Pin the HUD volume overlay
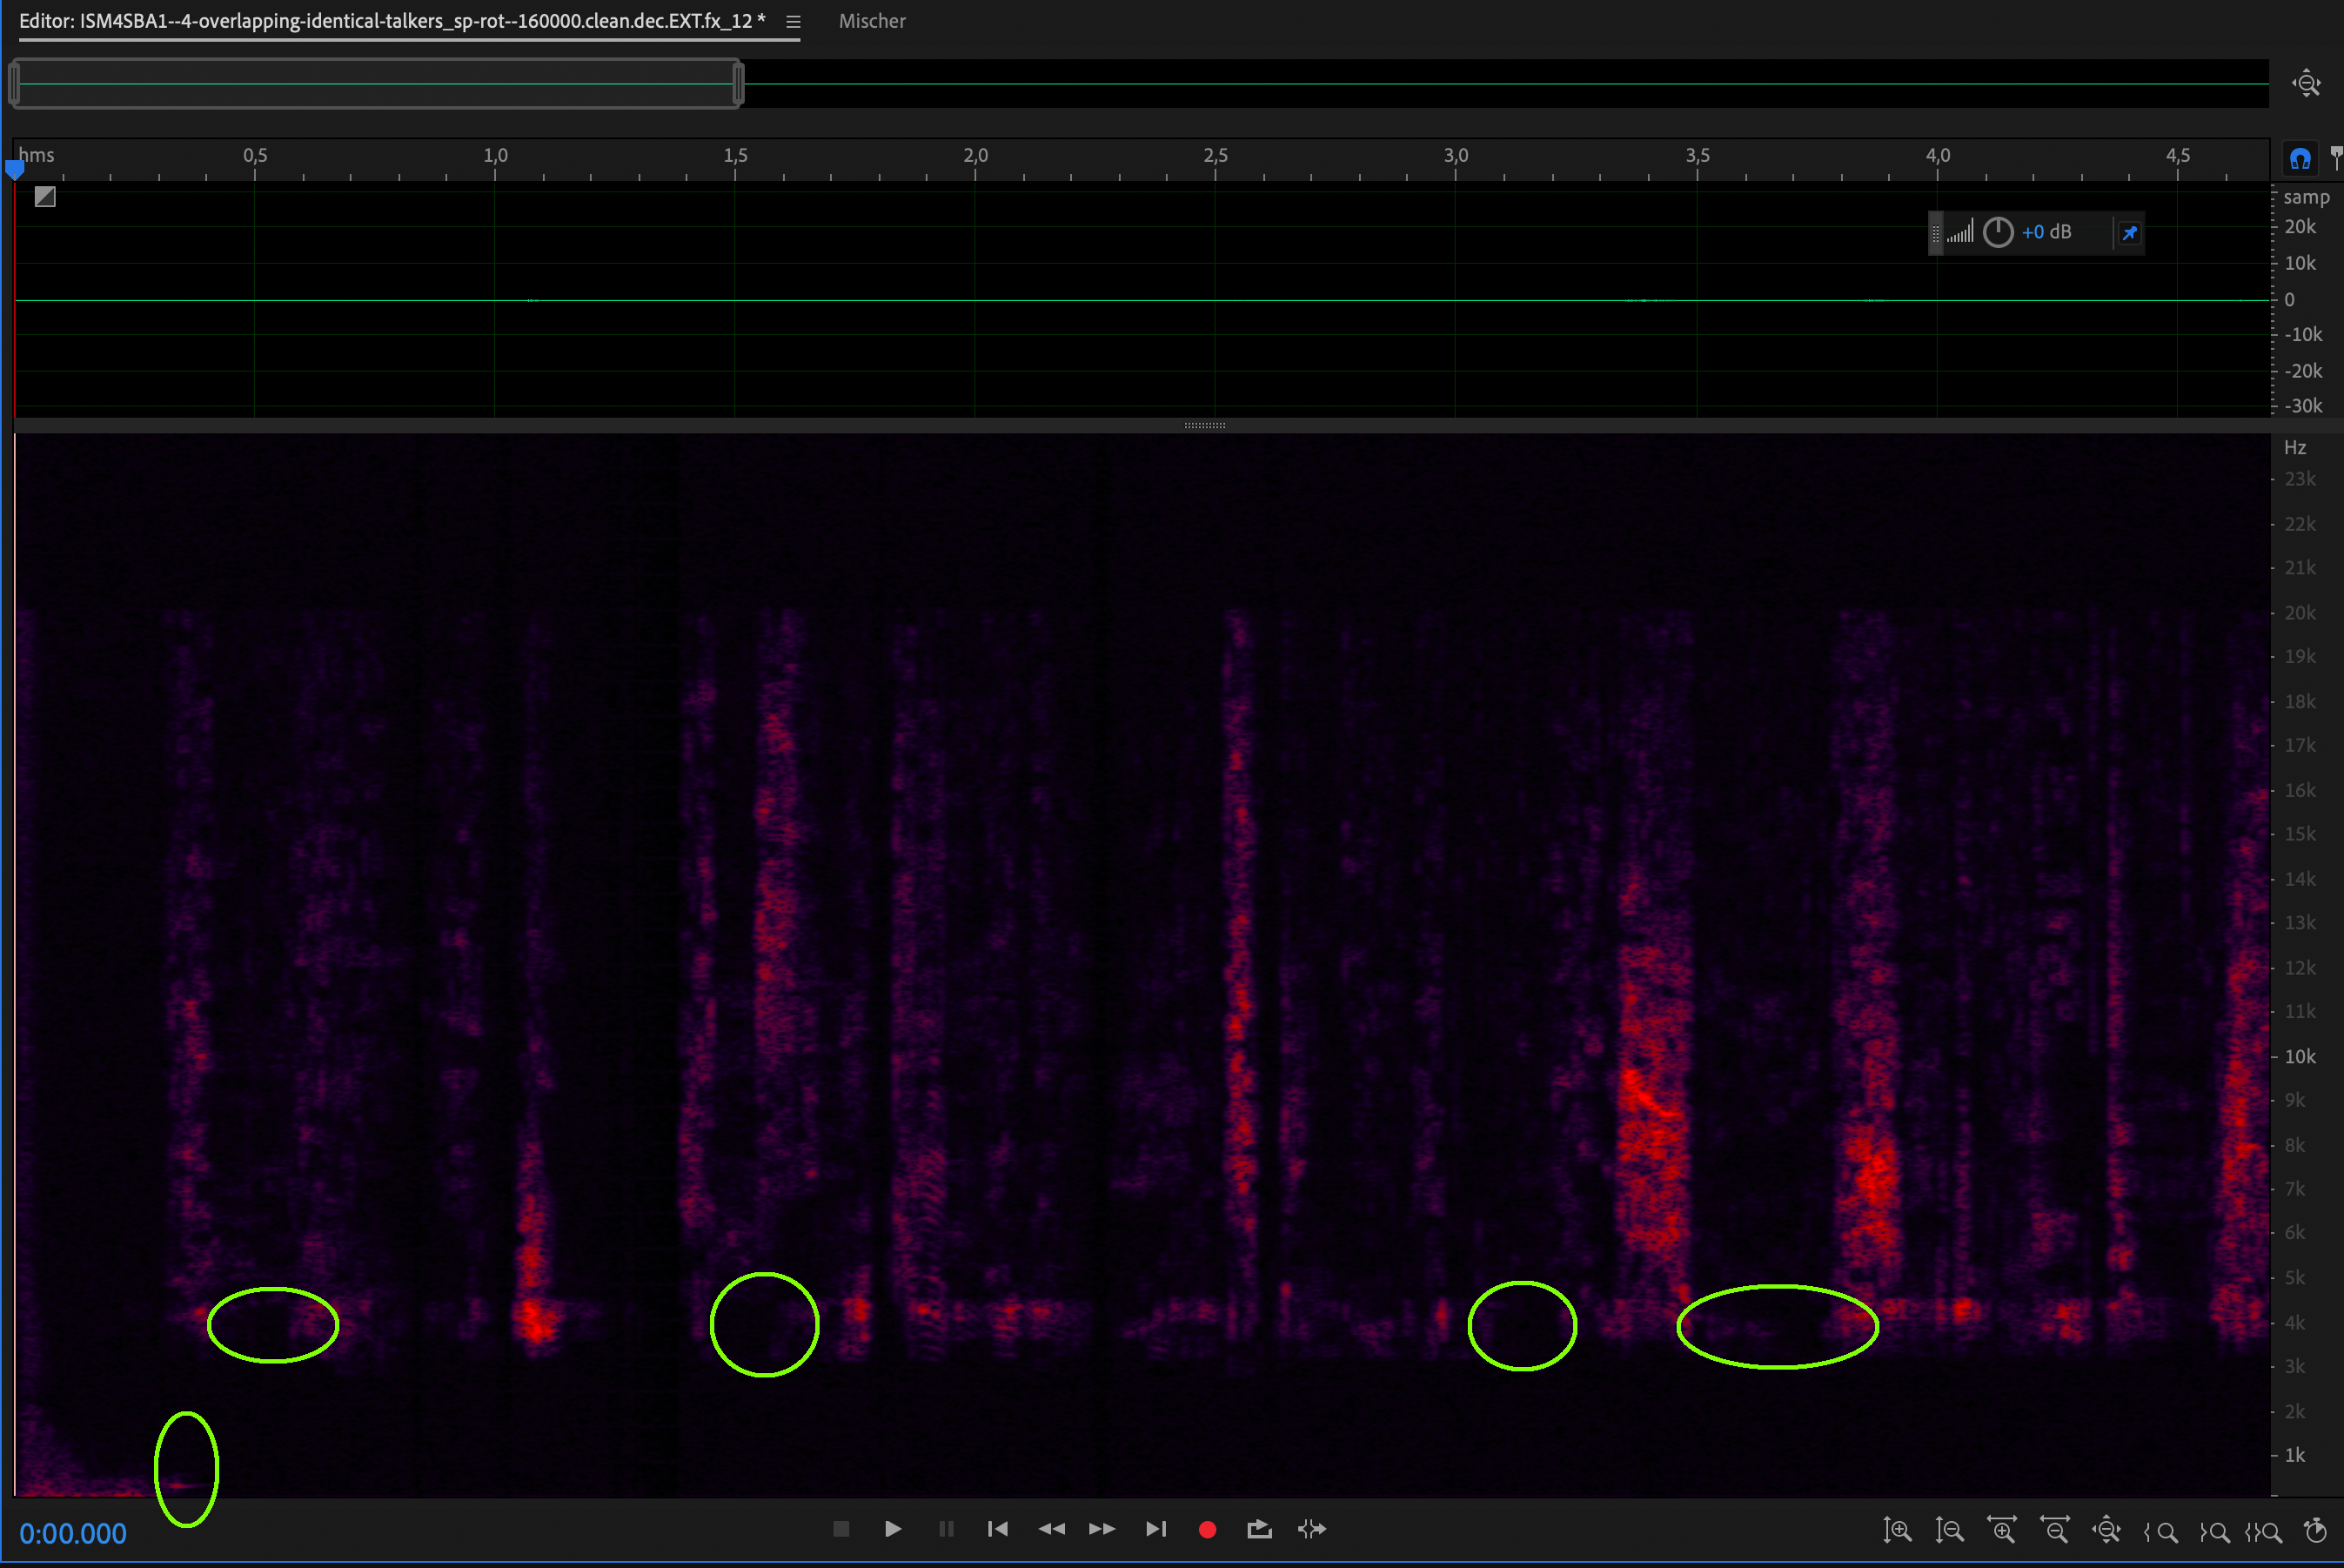This screenshot has width=2344, height=1568. coord(2129,233)
